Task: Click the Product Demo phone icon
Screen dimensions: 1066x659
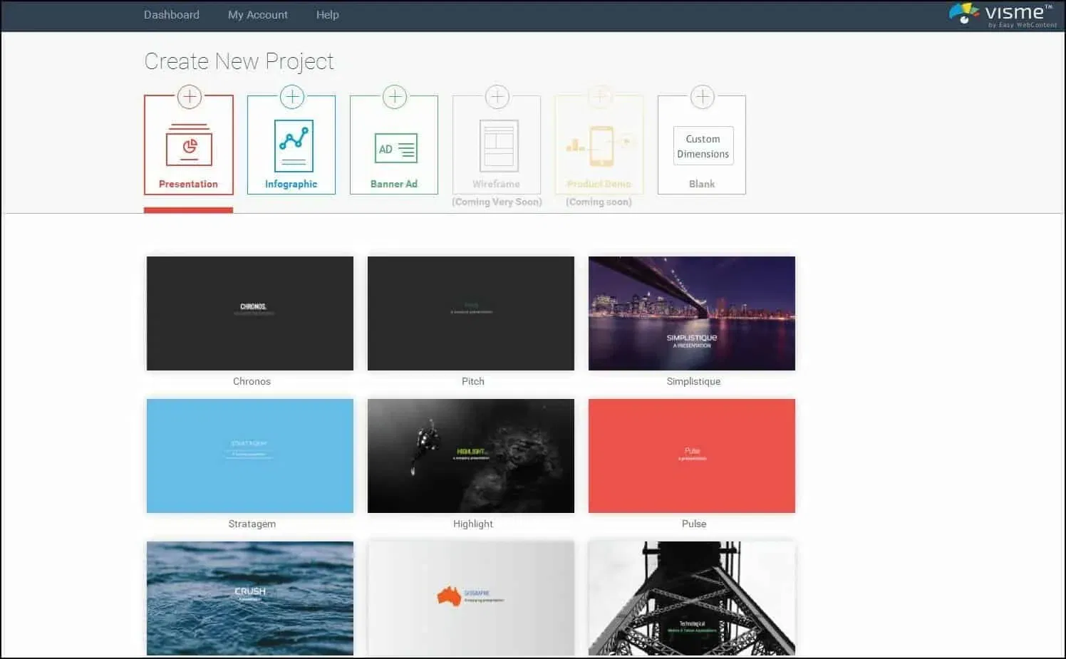Action: pos(600,146)
